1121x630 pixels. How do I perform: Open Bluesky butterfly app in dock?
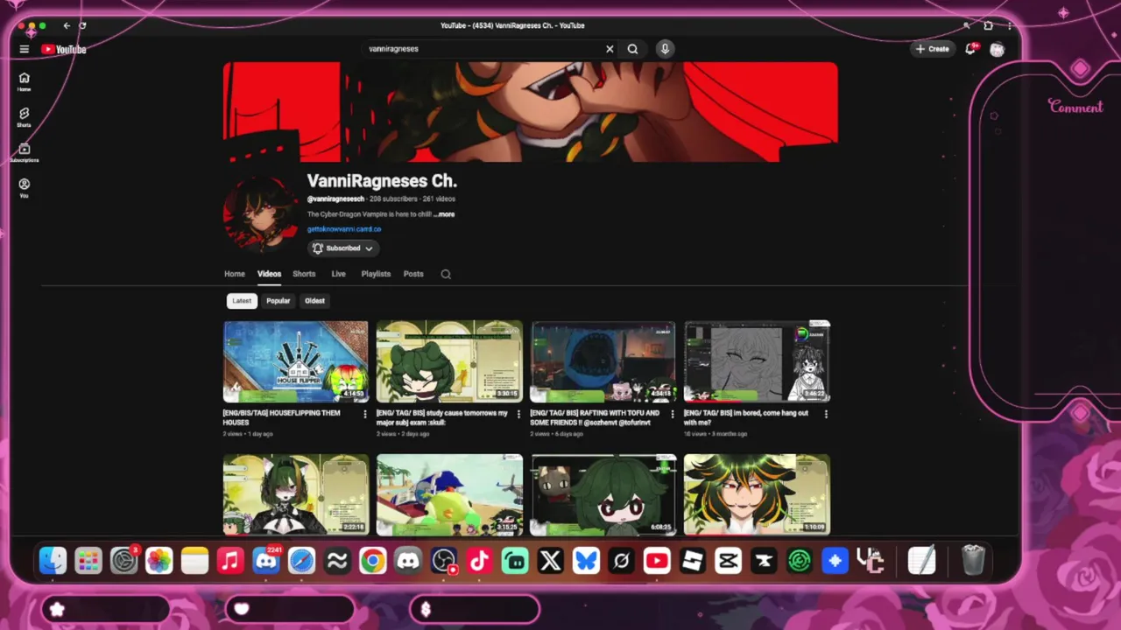click(586, 561)
